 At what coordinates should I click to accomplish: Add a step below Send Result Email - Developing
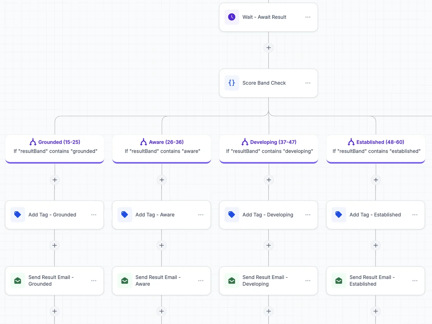269,311
